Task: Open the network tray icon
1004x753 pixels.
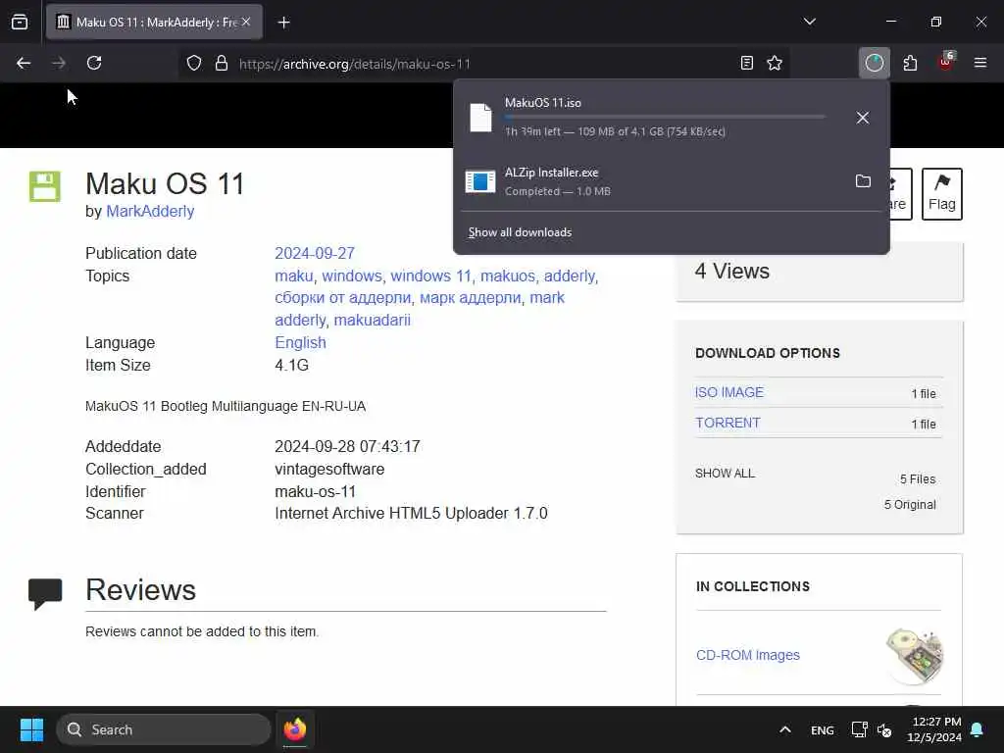Action: coord(859,729)
